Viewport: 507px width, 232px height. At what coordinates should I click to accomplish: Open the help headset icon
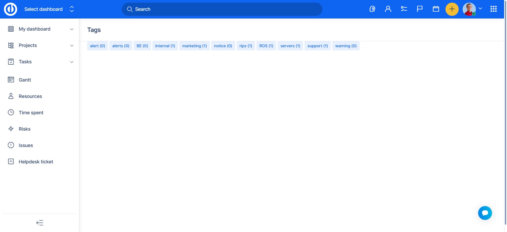[372, 9]
